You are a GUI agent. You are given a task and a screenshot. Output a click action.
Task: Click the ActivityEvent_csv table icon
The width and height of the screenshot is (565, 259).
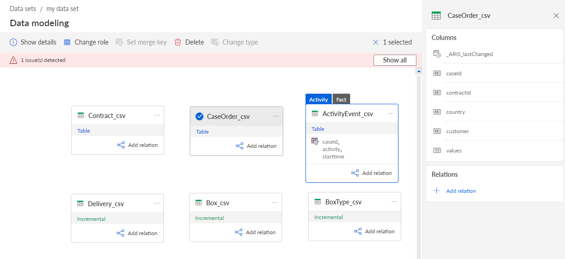(x=315, y=113)
